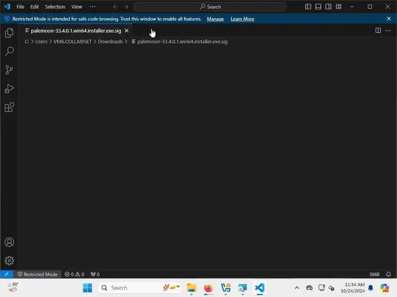Viewport: 397px width, 297px height.
Task: Click the C: breadcrumb segment
Action: [27, 41]
